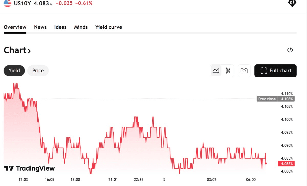Switch to candlestick chart style icon
Viewport: 307px width, 186px height.
point(228,71)
